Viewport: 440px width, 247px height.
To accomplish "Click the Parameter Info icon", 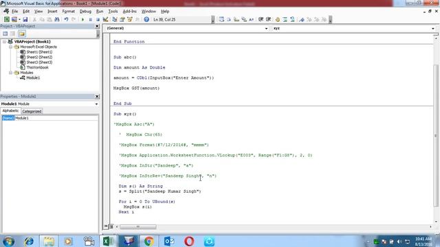I will (244, 19).
